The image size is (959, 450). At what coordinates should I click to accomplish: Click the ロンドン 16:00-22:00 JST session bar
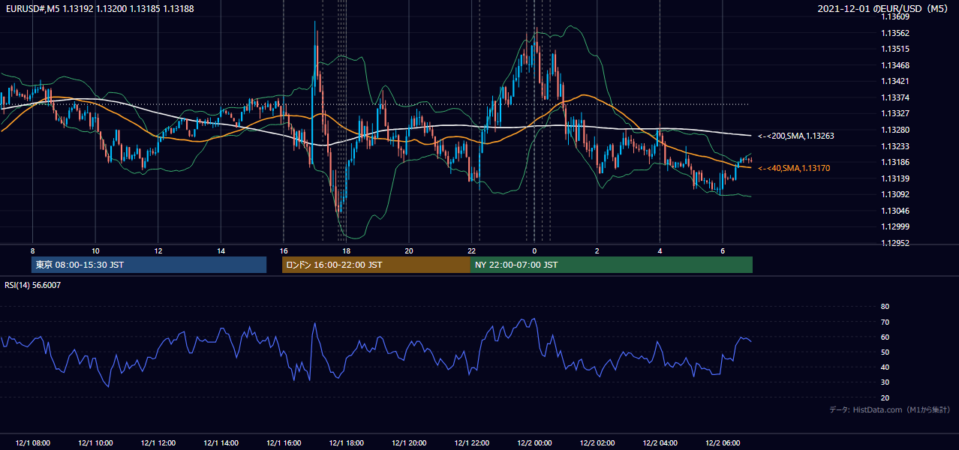(376, 265)
